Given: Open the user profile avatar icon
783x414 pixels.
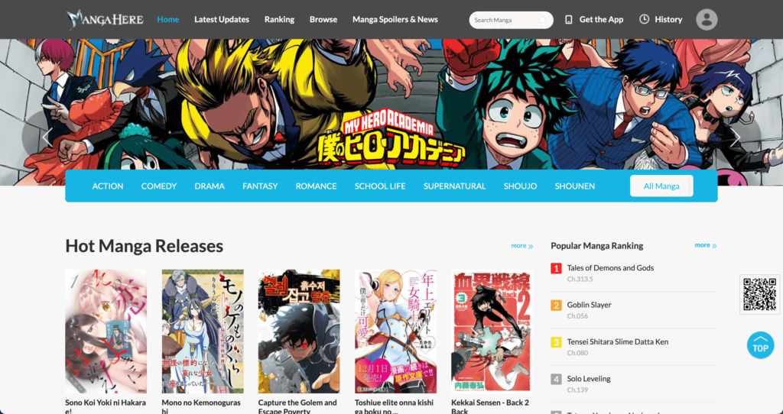Looking at the screenshot, I should 707,20.
